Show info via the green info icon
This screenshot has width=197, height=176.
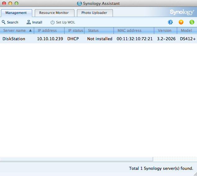click(192, 22)
